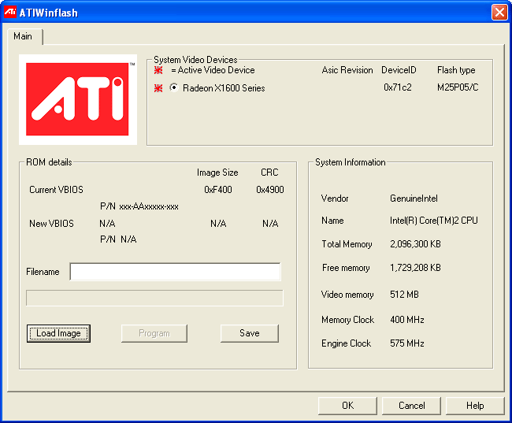Click the DeviceID column header
Viewport: 512px width, 423px height.
[399, 70]
